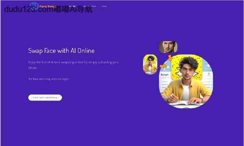Open the Face Swap brand name link
The image size is (244, 146).
pyautogui.click(x=48, y=6)
